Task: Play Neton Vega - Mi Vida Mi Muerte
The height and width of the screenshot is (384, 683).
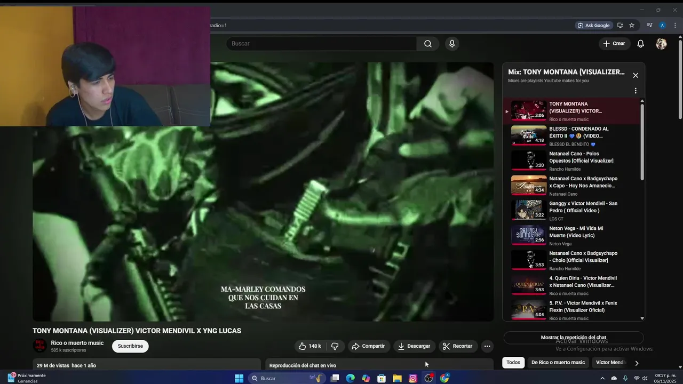Action: click(571, 236)
